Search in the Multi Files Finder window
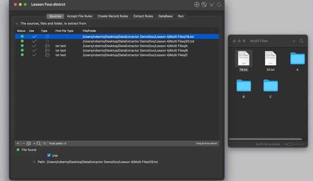Viewport: 313px width, 181px height. pyautogui.click(x=301, y=41)
